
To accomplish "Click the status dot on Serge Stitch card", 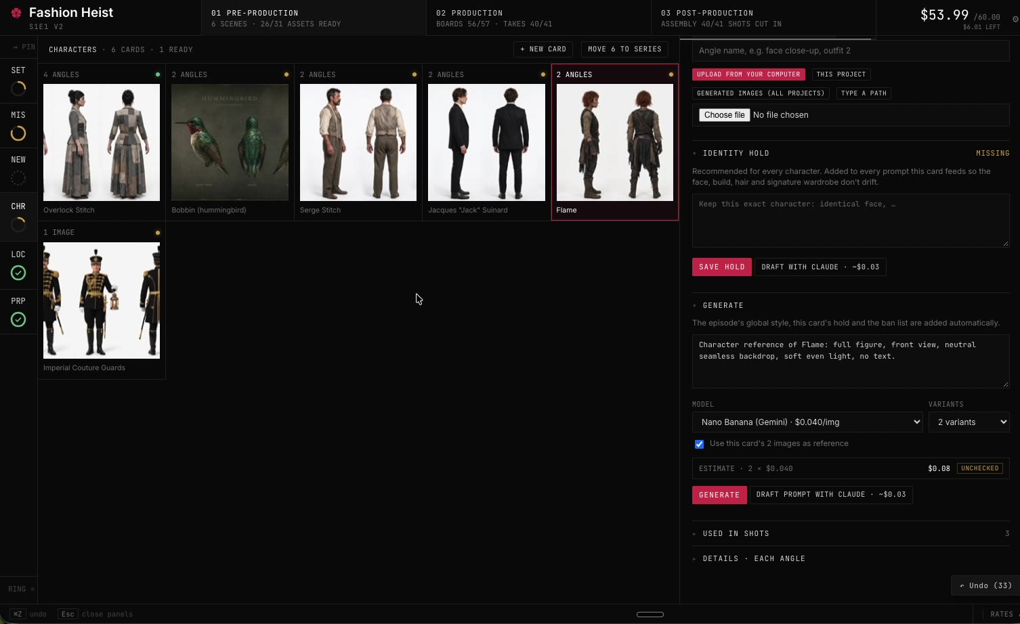I will coord(415,74).
